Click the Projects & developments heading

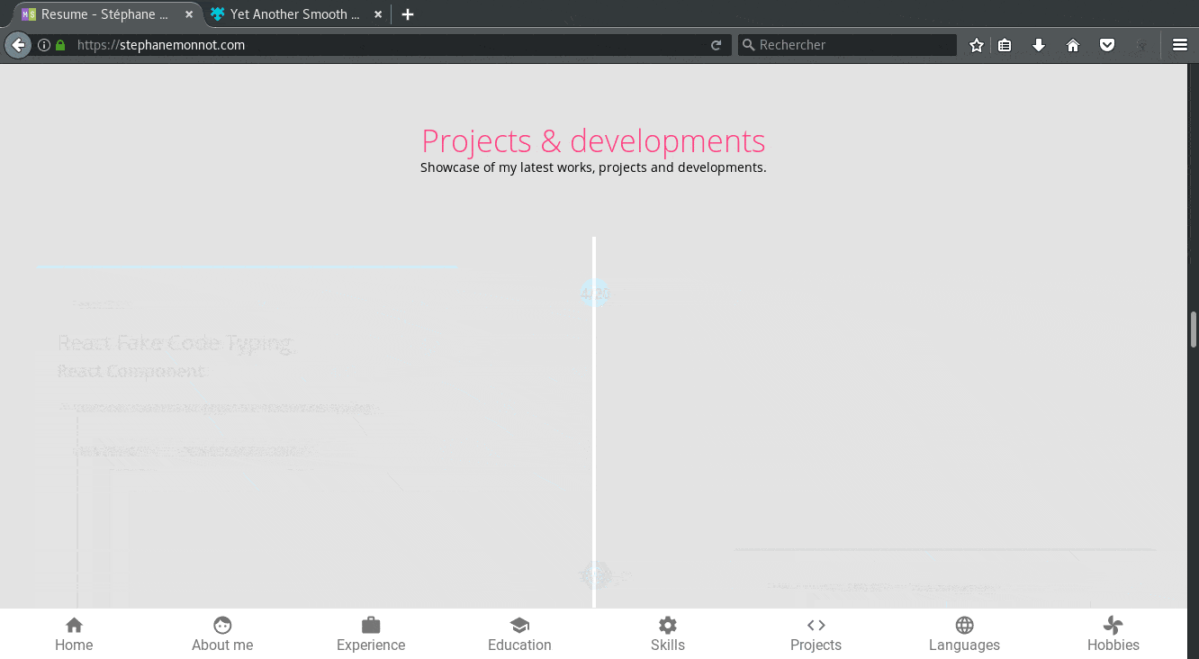[593, 140]
